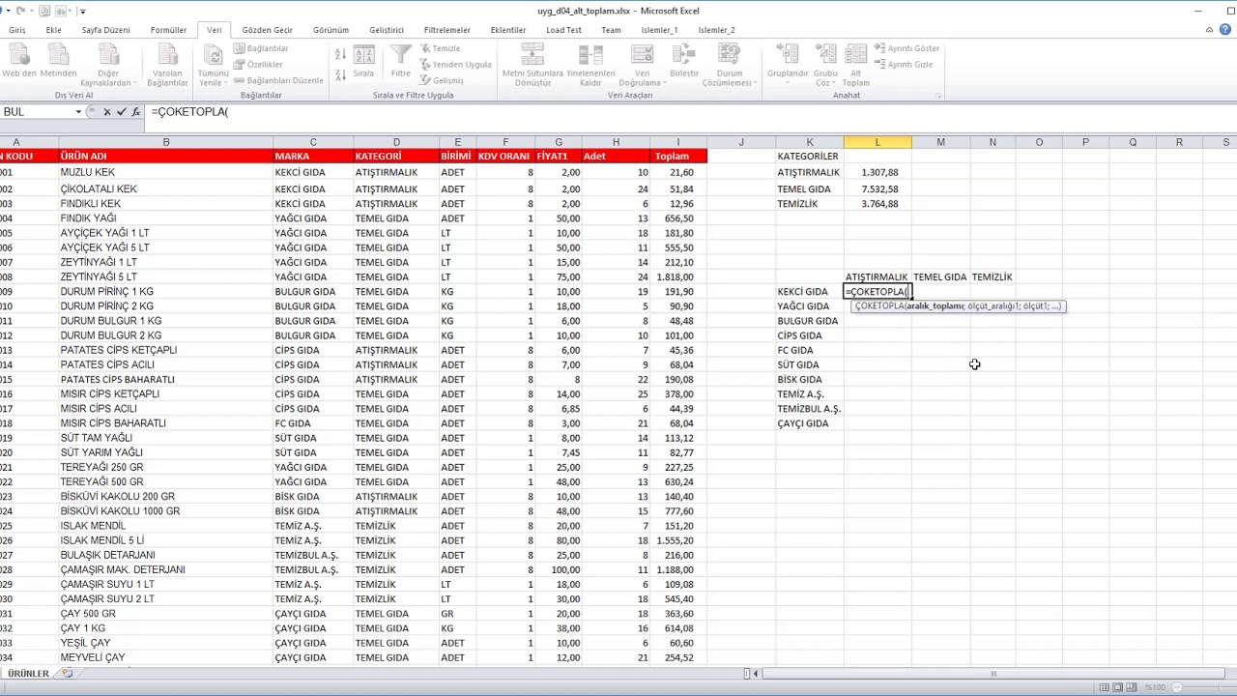Click Bağlantıları Düzenle edit links

tap(278, 80)
